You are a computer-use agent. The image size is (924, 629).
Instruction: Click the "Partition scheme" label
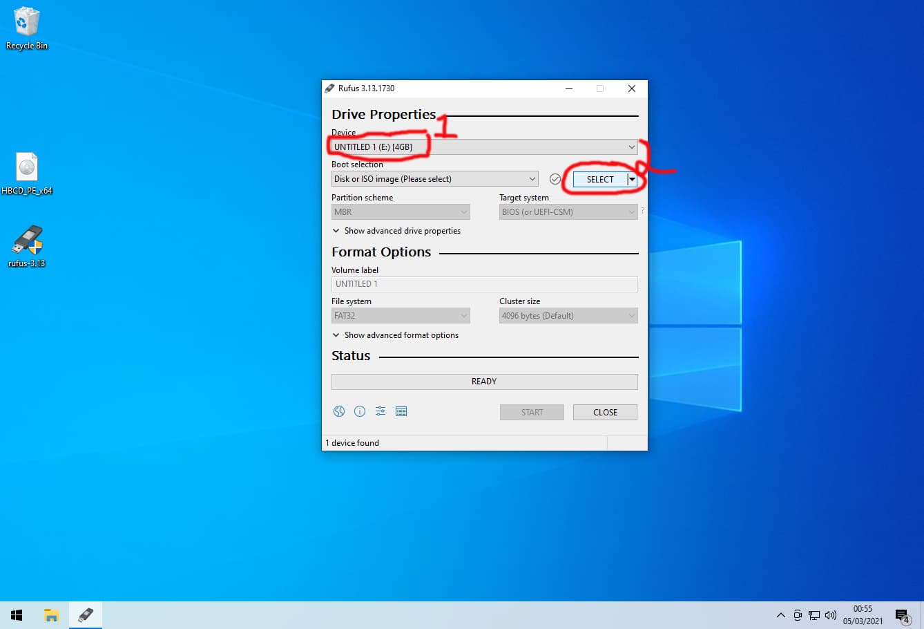click(x=362, y=198)
